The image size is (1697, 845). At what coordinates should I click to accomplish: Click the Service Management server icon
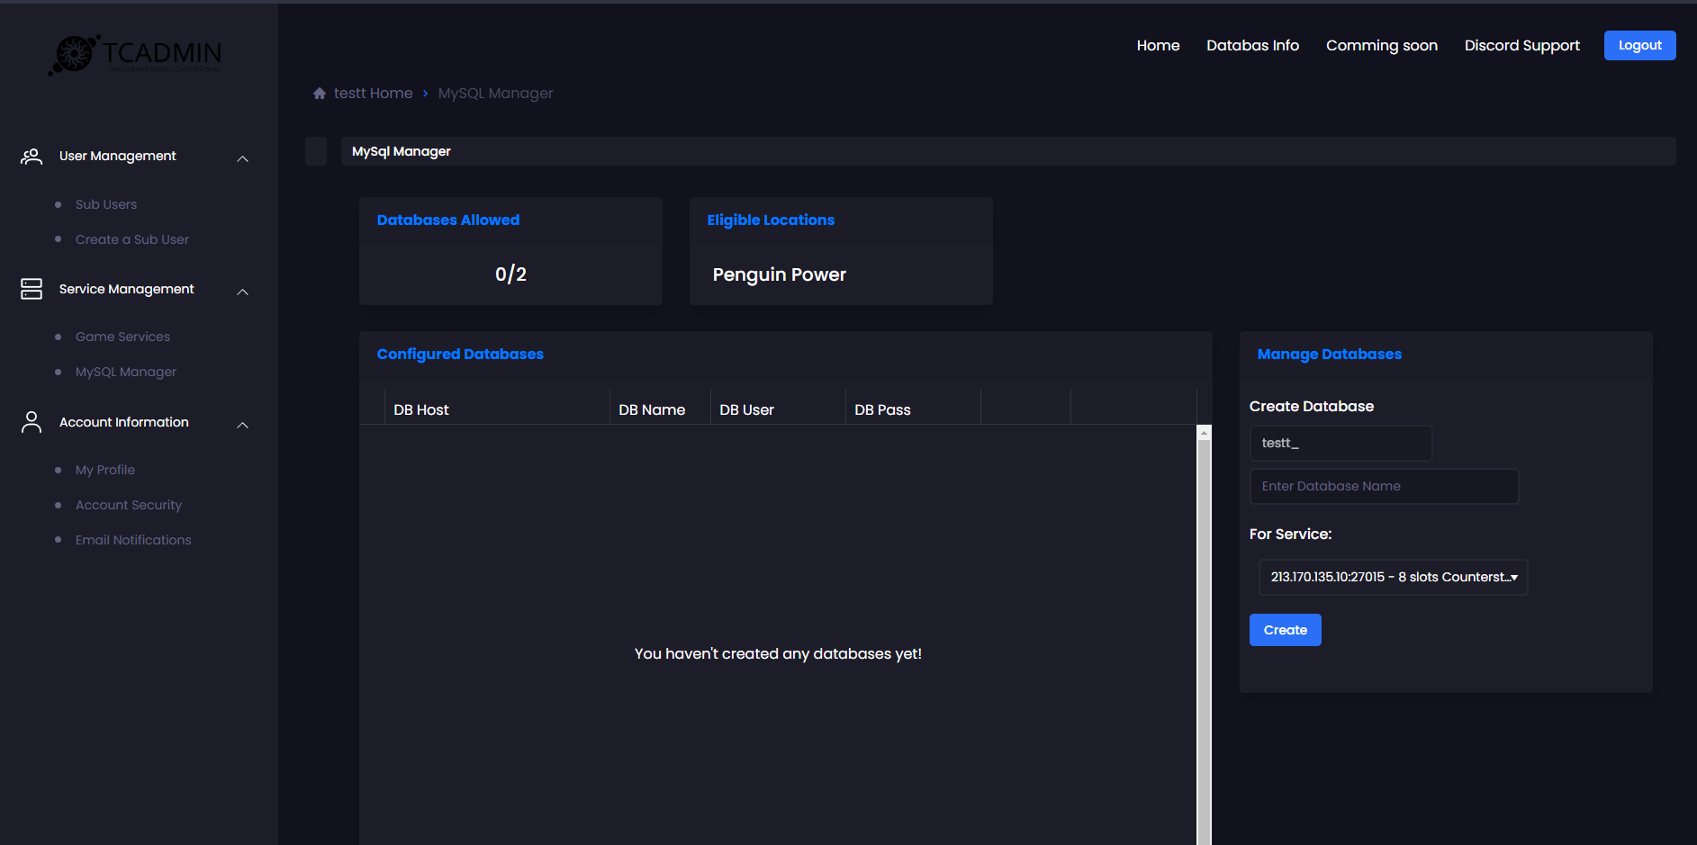[32, 289]
